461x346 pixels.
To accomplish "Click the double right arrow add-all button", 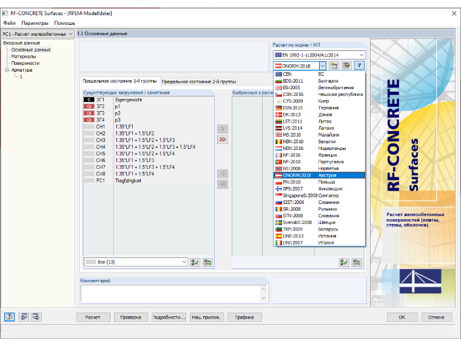I will pyautogui.click(x=223, y=140).
